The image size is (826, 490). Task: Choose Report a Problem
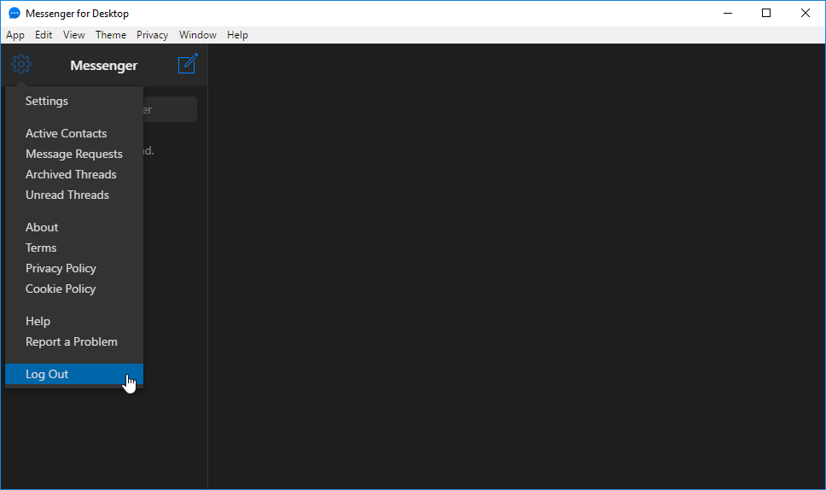tap(74, 342)
